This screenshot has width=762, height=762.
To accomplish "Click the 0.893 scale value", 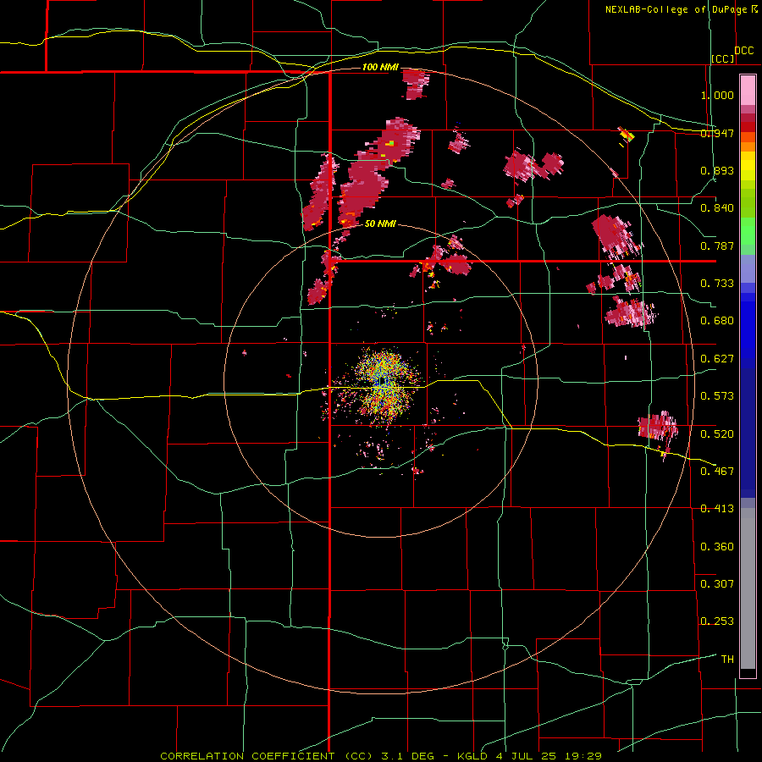I will point(717,170).
